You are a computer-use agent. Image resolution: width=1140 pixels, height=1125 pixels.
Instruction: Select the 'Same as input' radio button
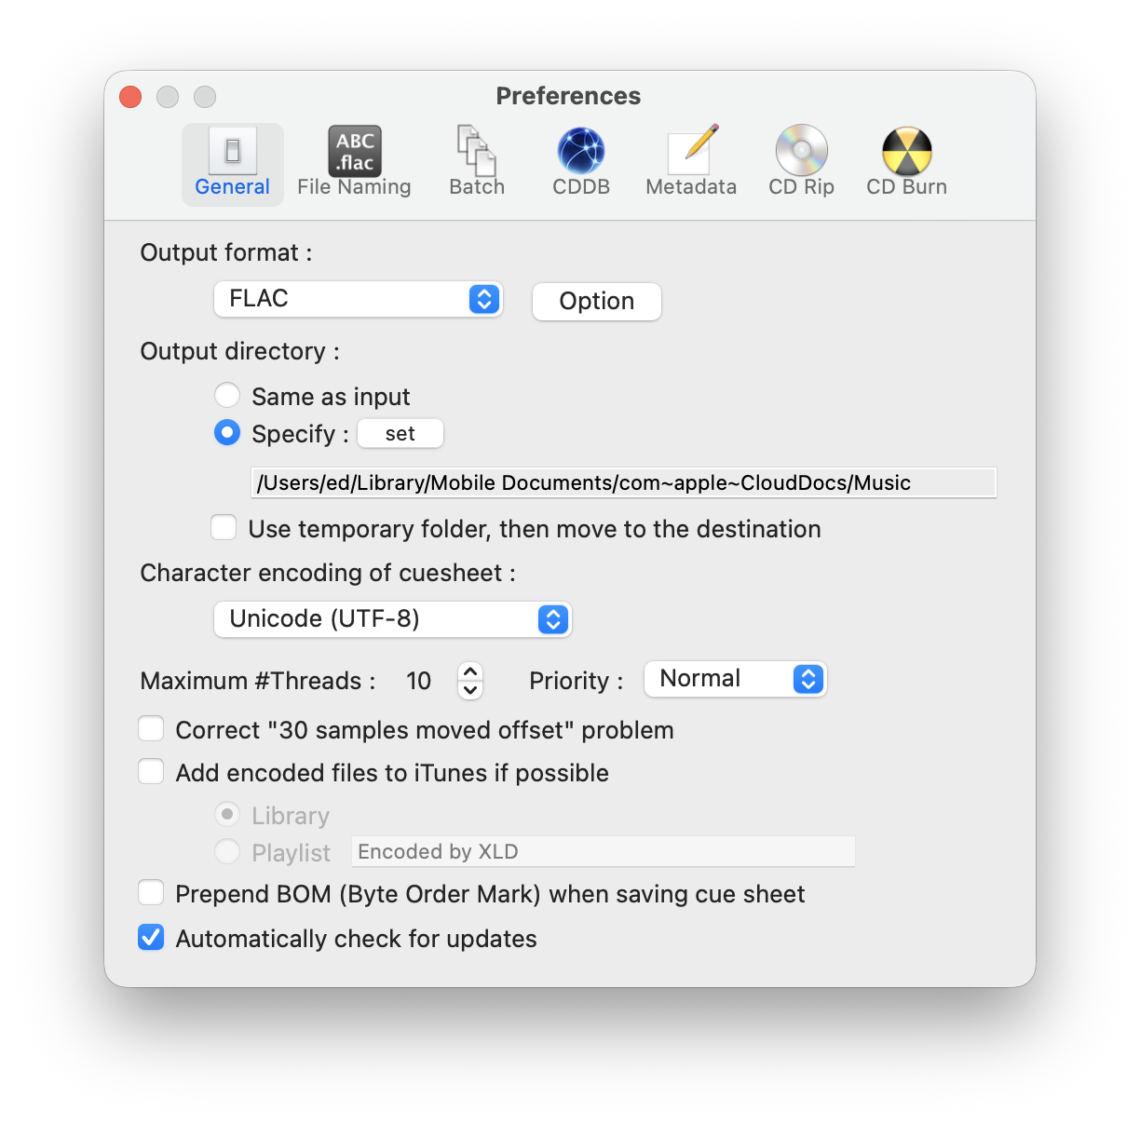[x=227, y=395]
